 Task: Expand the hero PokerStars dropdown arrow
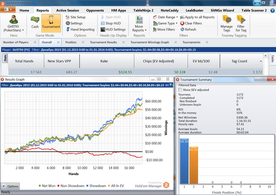(x=23, y=30)
